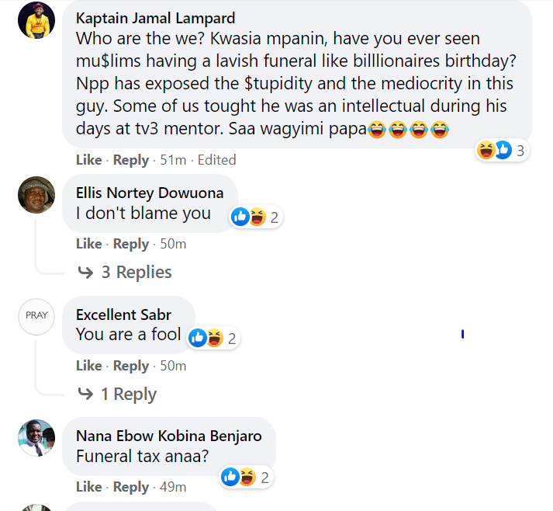Open Kaptain Jamal Lampard's profile name link
Screen dimensions: 553x511
155,18
